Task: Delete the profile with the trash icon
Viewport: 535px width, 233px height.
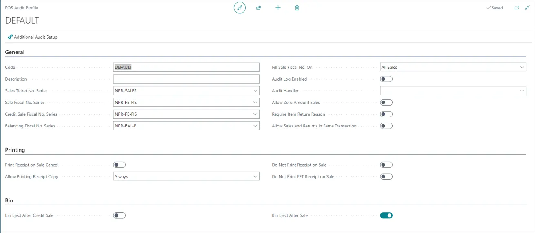Action: tap(297, 8)
